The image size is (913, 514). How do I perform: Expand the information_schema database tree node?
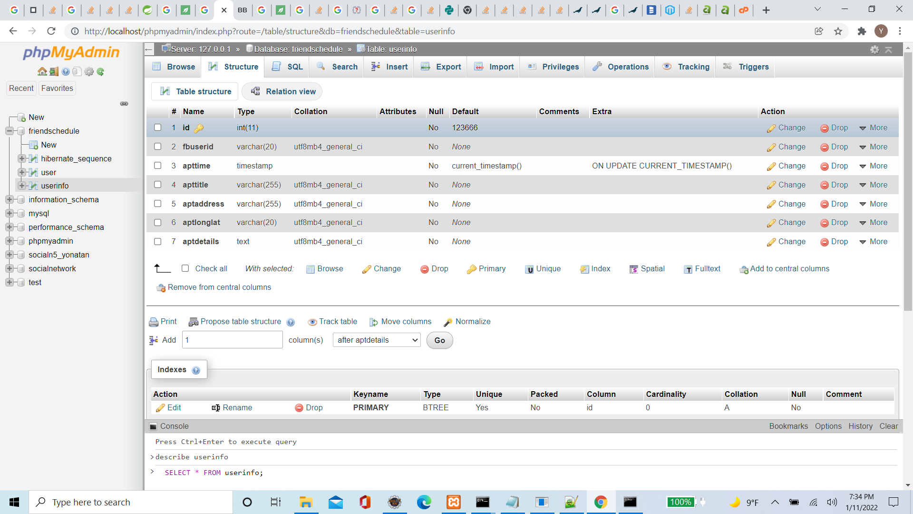point(9,200)
